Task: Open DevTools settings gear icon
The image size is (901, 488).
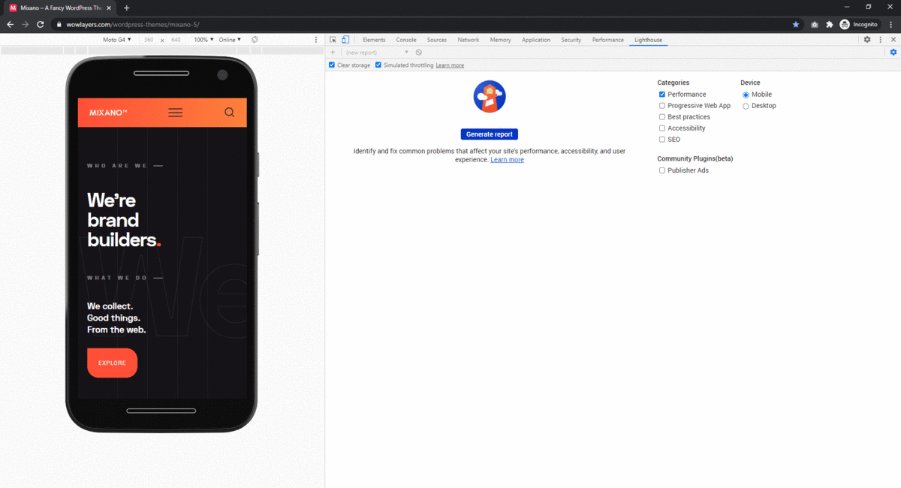Action: tap(867, 40)
